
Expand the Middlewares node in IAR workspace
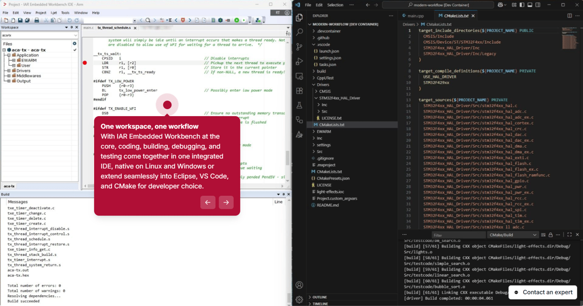click(x=9, y=76)
